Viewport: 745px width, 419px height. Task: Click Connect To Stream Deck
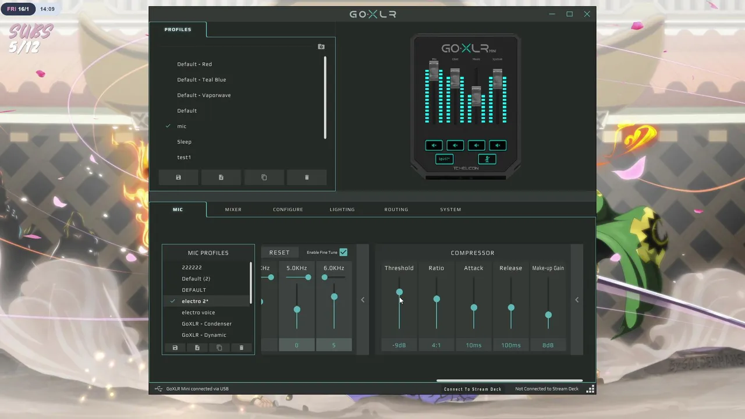pos(473,389)
